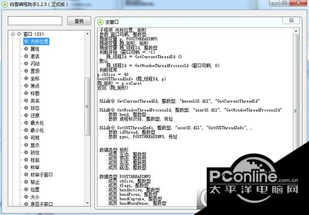
Task: Click the icon beside 属性
Action: point(26,49)
